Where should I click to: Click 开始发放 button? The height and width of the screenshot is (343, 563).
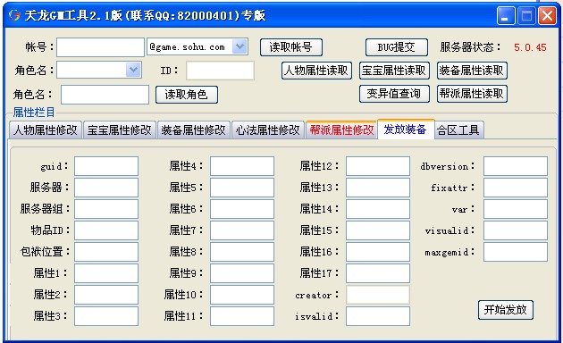506,310
